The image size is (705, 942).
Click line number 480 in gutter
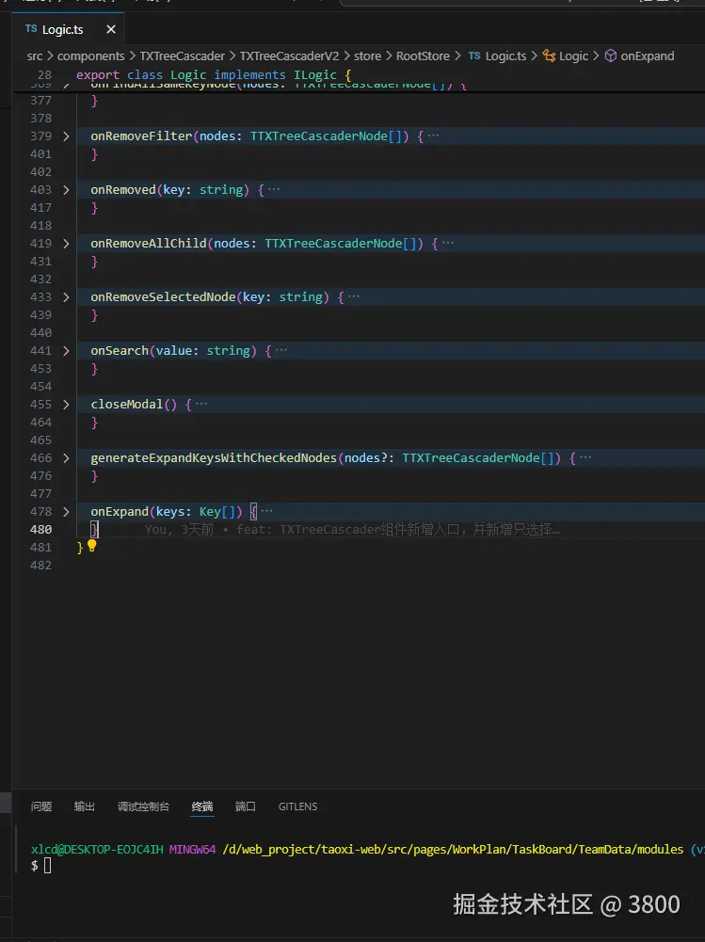[40, 529]
